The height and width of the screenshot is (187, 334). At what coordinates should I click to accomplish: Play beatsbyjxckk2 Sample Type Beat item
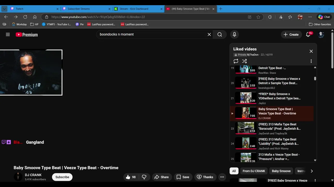click(272, 83)
